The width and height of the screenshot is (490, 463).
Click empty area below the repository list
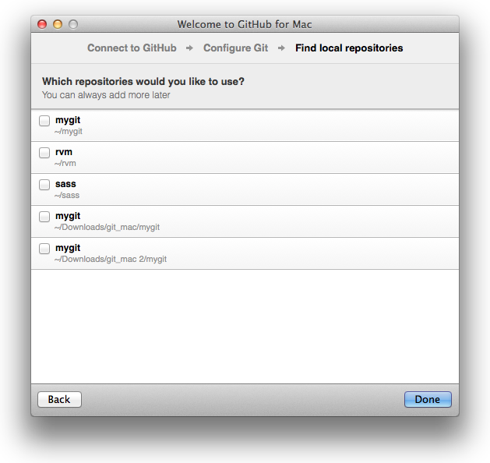245,327
